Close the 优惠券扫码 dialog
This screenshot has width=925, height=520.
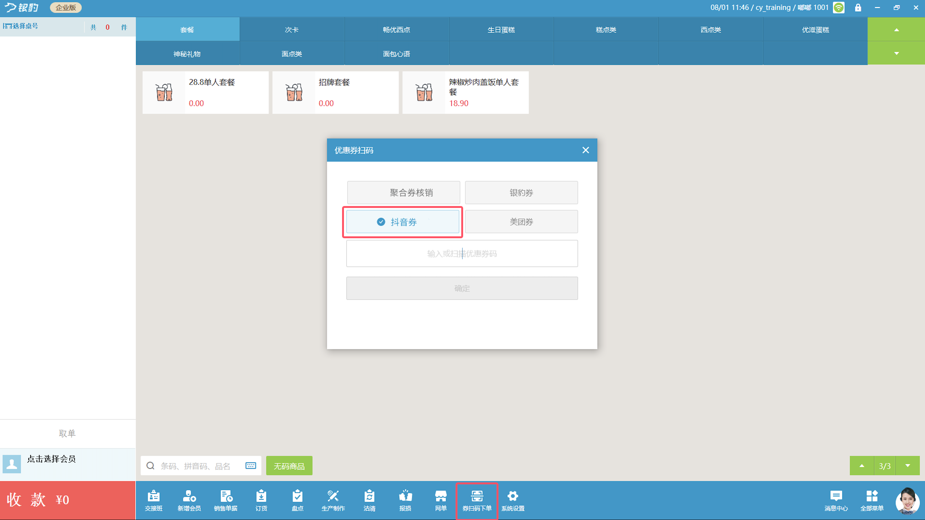[x=585, y=150]
